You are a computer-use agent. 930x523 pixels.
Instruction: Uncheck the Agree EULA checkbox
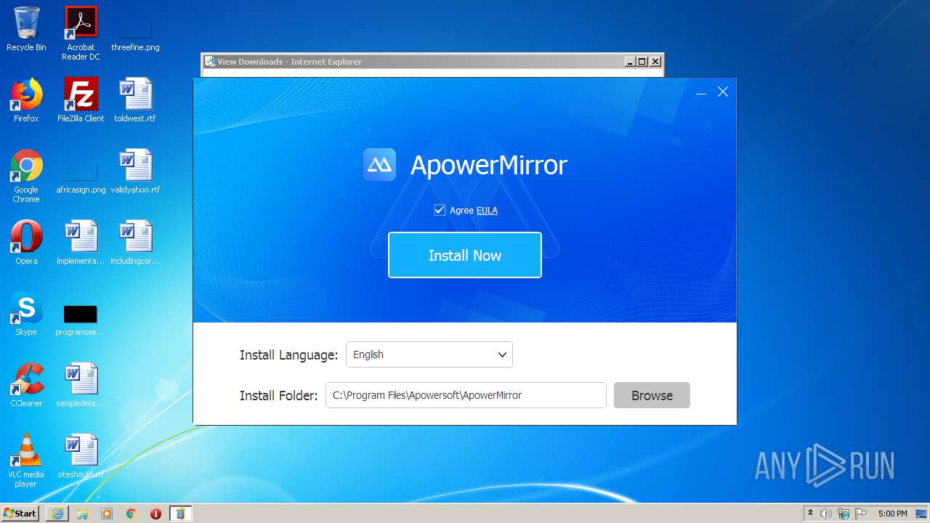pyautogui.click(x=440, y=210)
